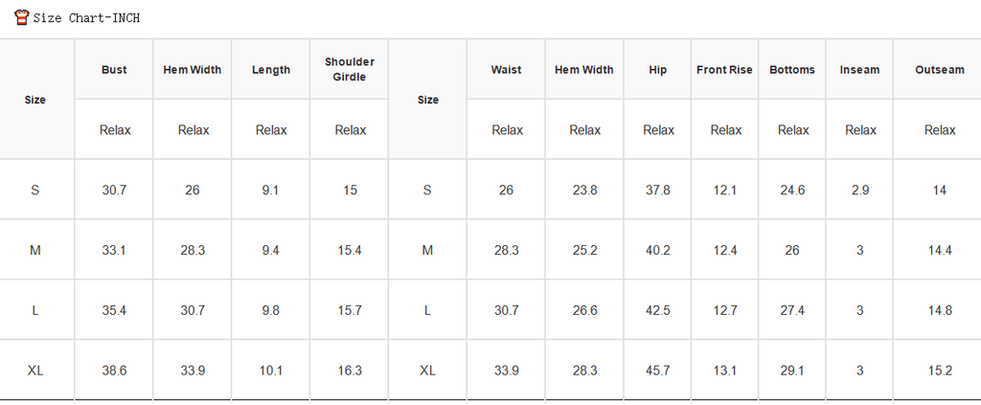Click the L bottoms value 27.4
This screenshot has width=981, height=405.
pyautogui.click(x=792, y=310)
